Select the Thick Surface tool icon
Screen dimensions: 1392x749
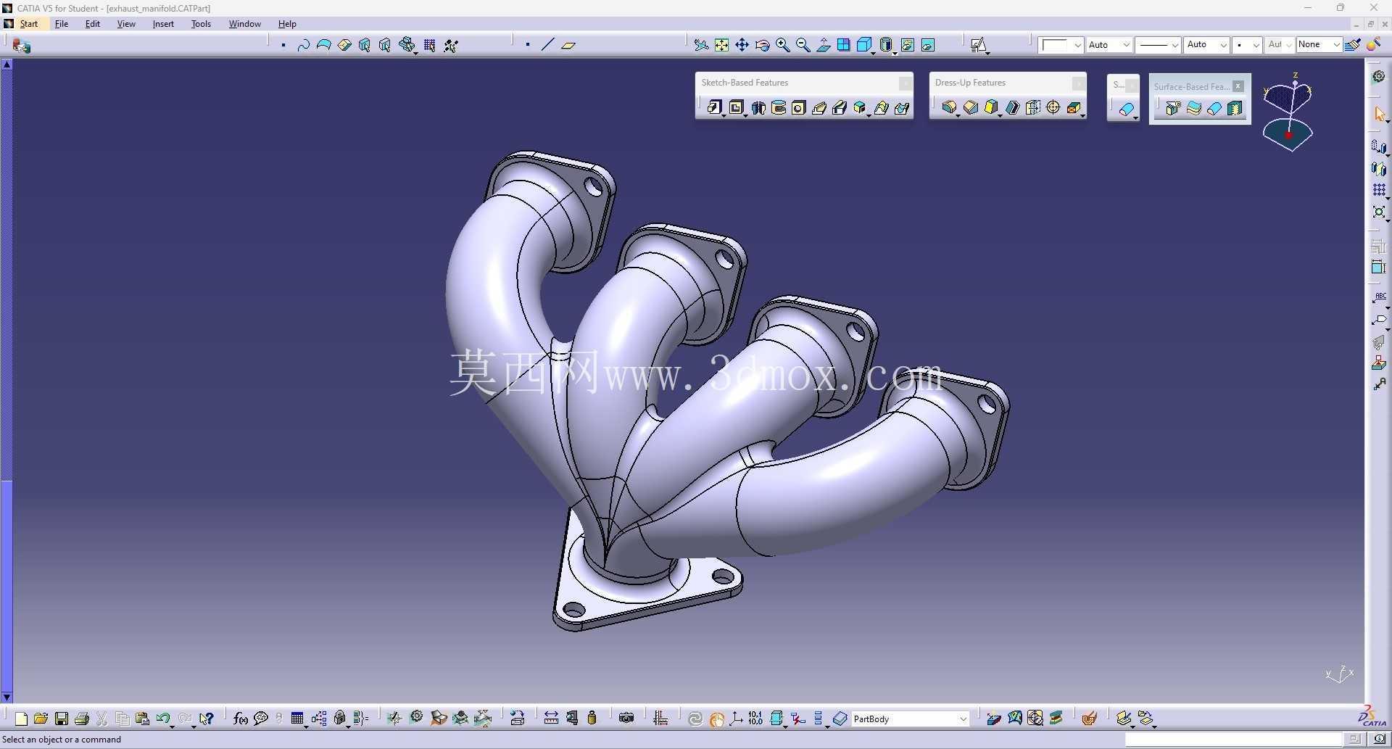[1194, 109]
